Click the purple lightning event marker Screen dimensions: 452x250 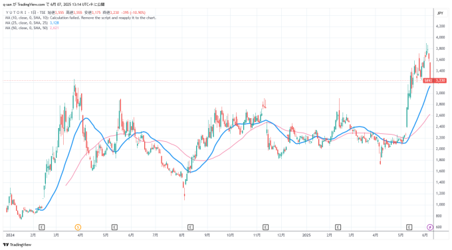pos(430,227)
